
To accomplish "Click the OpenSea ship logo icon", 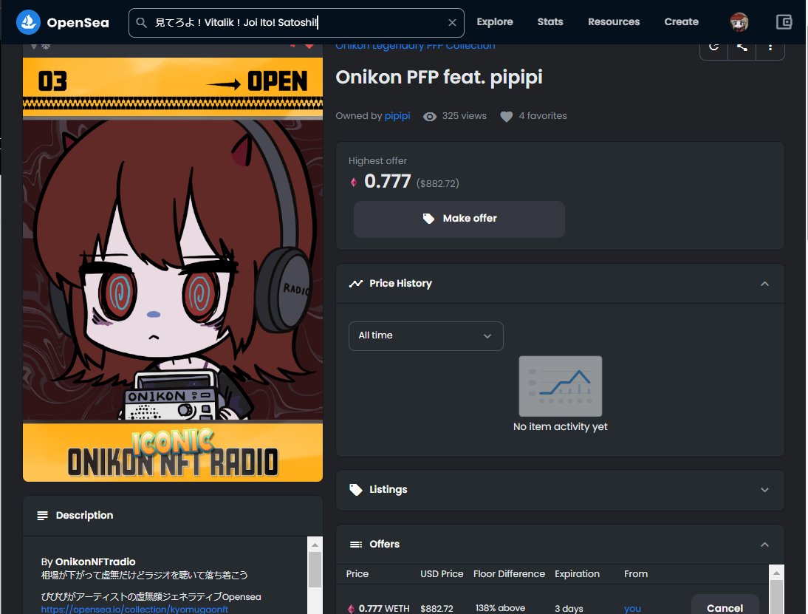I will click(x=28, y=22).
